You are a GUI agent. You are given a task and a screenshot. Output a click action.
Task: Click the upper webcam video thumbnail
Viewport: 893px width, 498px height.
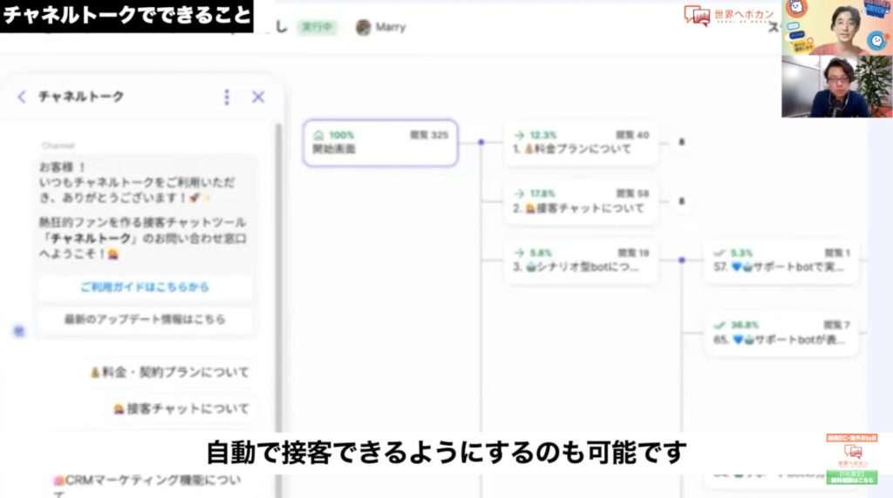(x=837, y=27)
